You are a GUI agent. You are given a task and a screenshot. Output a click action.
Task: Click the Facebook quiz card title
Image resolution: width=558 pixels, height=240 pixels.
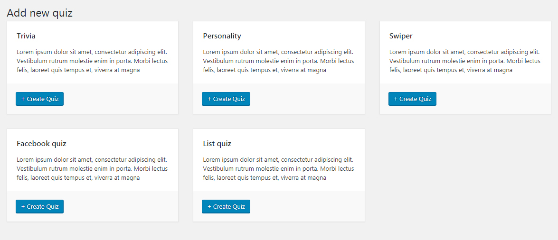(41, 144)
